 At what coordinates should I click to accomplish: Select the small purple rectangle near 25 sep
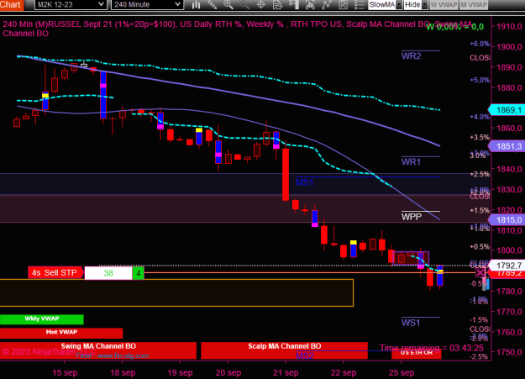coord(411,258)
